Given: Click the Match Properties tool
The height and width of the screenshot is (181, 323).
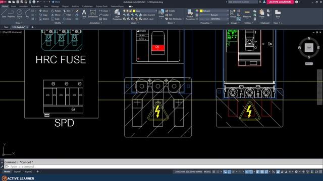Looking at the screenshot, I should [x=190, y=15].
